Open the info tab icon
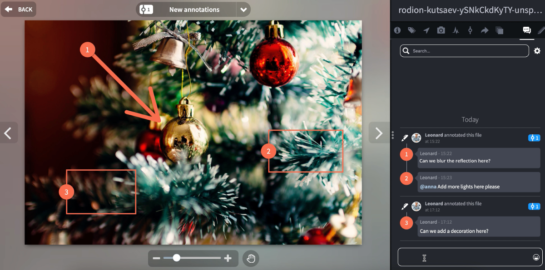The width and height of the screenshot is (545, 270). tap(397, 30)
